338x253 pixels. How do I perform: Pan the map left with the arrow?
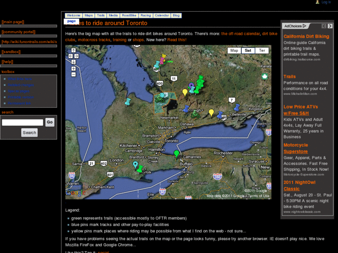coord(70,56)
